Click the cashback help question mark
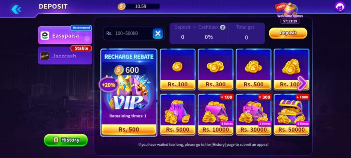Screen dimensions: 351x158 pos(222,27)
